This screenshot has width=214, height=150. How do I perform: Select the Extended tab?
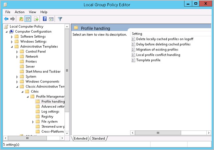(81, 138)
